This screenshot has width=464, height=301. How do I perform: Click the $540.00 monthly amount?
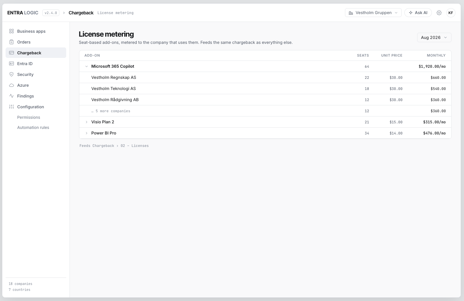[438, 89]
